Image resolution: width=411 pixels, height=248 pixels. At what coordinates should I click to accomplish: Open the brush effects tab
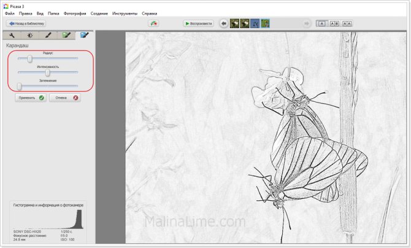(x=48, y=36)
